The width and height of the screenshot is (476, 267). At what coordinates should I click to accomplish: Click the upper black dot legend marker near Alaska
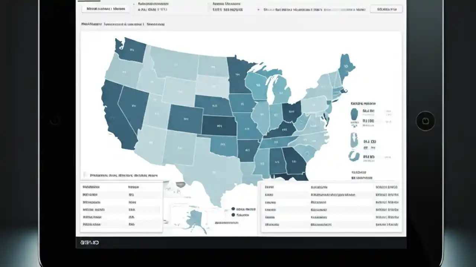[x=233, y=208]
